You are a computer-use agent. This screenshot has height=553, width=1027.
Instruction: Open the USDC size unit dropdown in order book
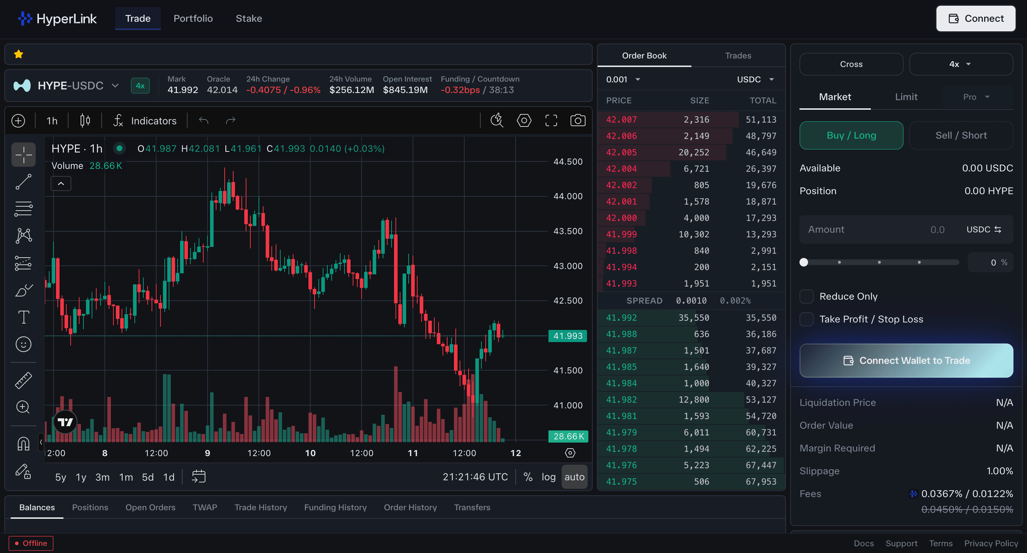click(x=755, y=79)
